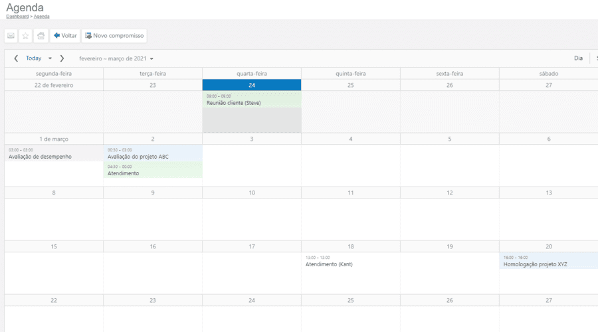Select day 15 date header
This screenshot has width=598, height=332.
(x=54, y=246)
